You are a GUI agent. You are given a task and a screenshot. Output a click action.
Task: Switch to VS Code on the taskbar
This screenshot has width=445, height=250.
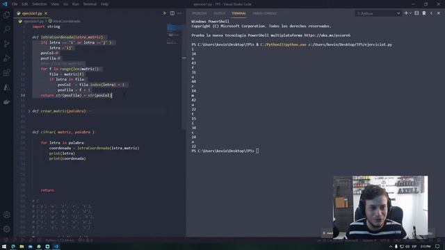tap(56, 247)
